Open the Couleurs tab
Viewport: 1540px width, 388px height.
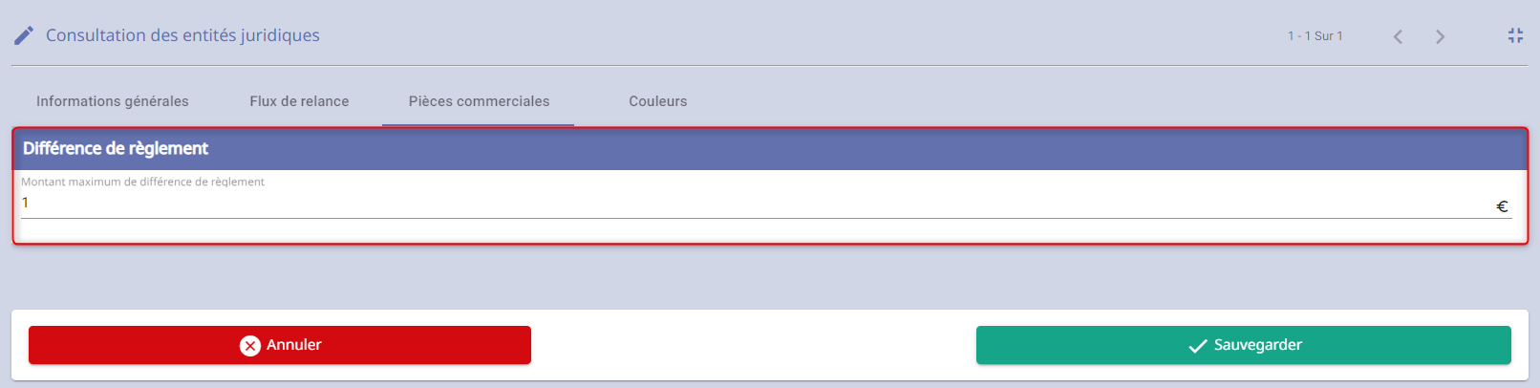[658, 101]
